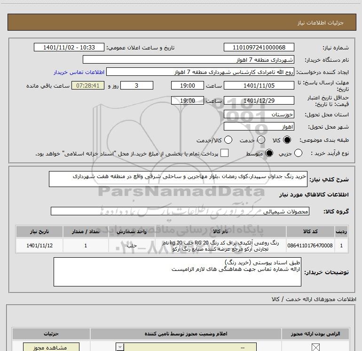Click the response deadline time 19:00 field
The height and width of the screenshot is (351, 362).
188,86
